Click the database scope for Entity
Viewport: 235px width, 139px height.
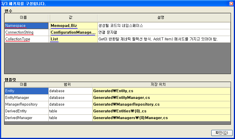click(70, 91)
